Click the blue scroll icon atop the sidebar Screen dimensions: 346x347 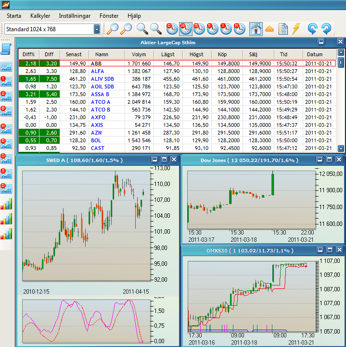[x=6, y=49]
